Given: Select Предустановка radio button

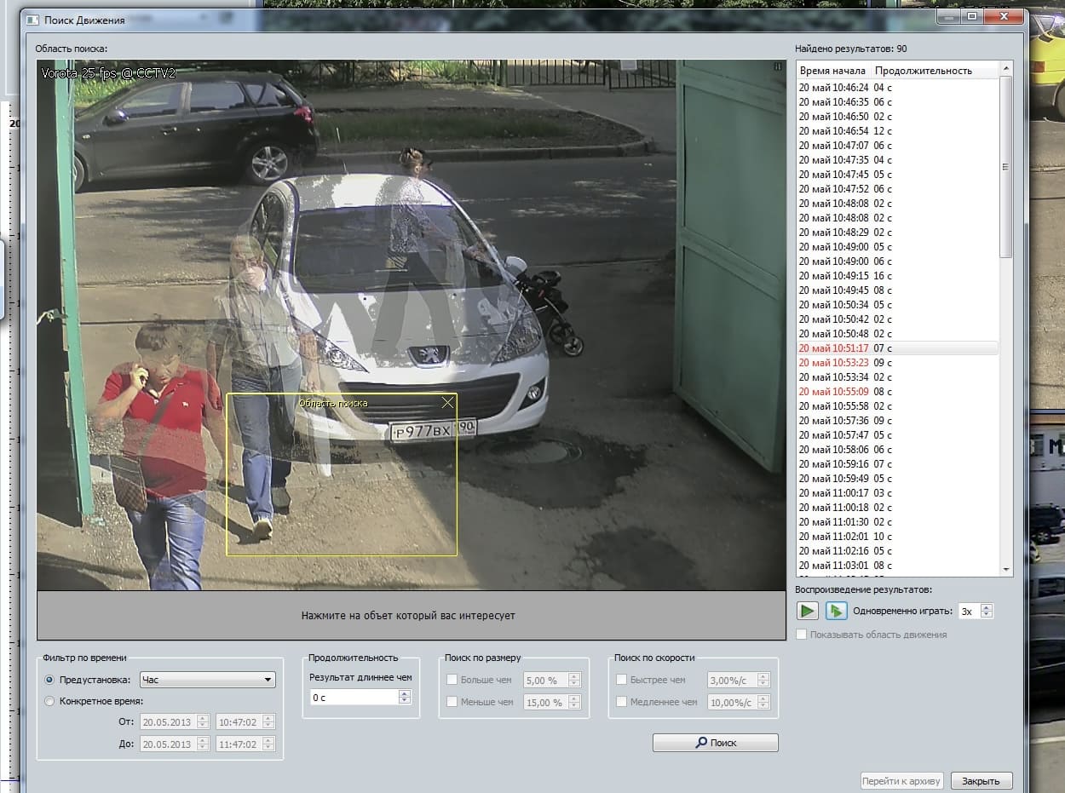Looking at the screenshot, I should tap(49, 680).
